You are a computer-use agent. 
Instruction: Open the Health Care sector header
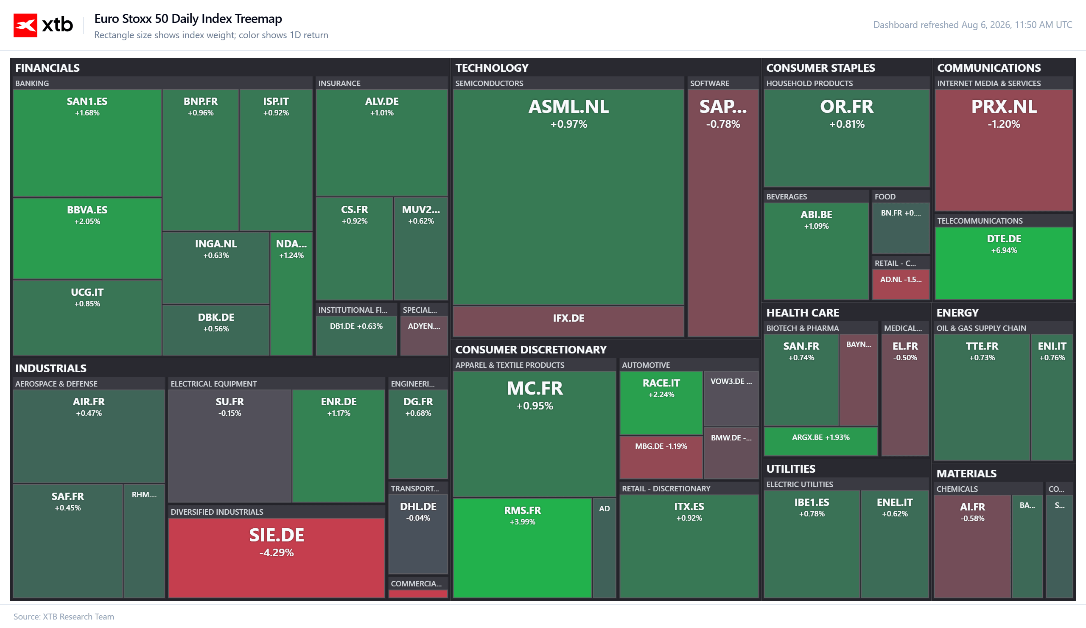(x=803, y=312)
